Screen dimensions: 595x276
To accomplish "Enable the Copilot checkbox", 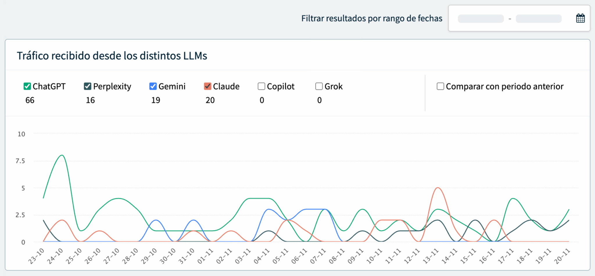I will click(x=261, y=86).
